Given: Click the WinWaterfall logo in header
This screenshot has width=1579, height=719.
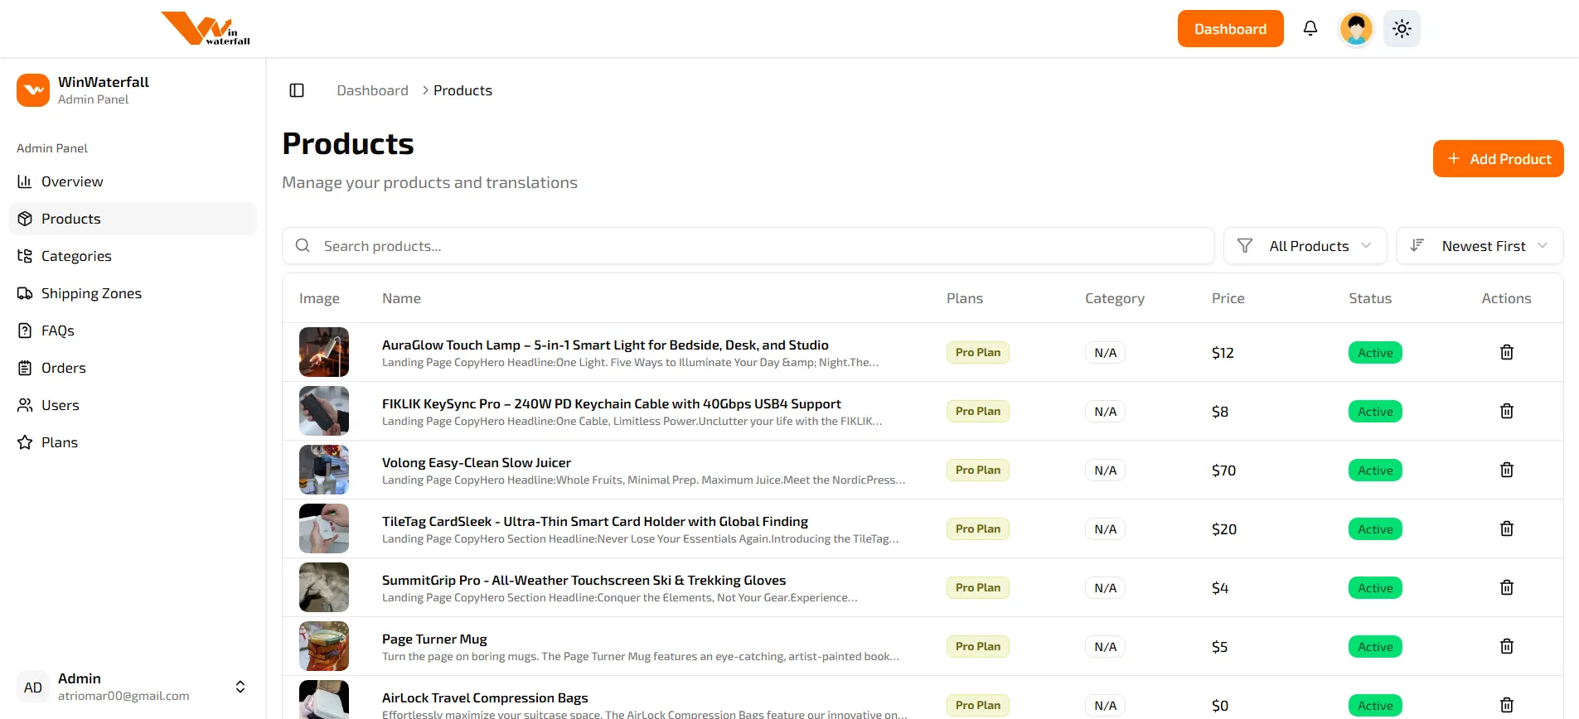Looking at the screenshot, I should pos(206,29).
